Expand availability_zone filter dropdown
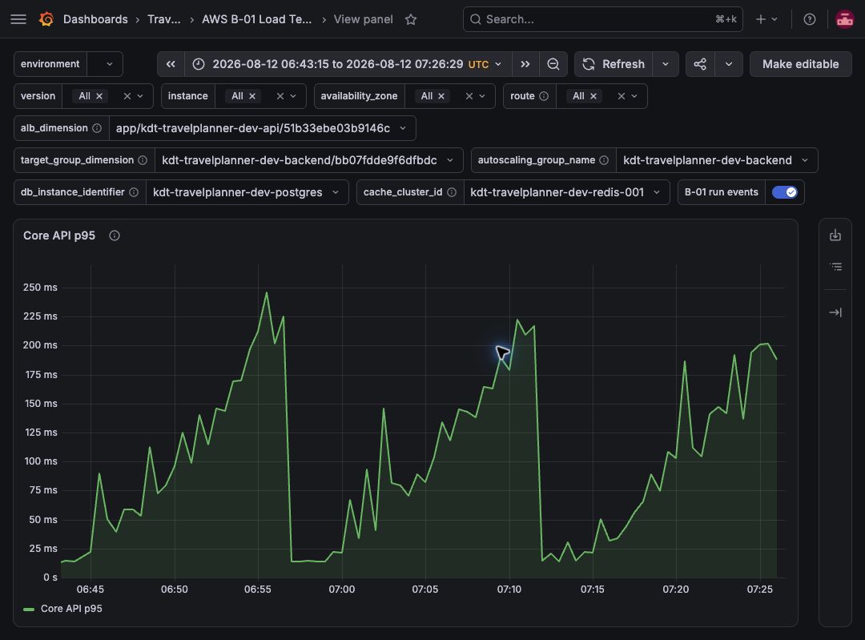The width and height of the screenshot is (865, 640). [x=482, y=96]
